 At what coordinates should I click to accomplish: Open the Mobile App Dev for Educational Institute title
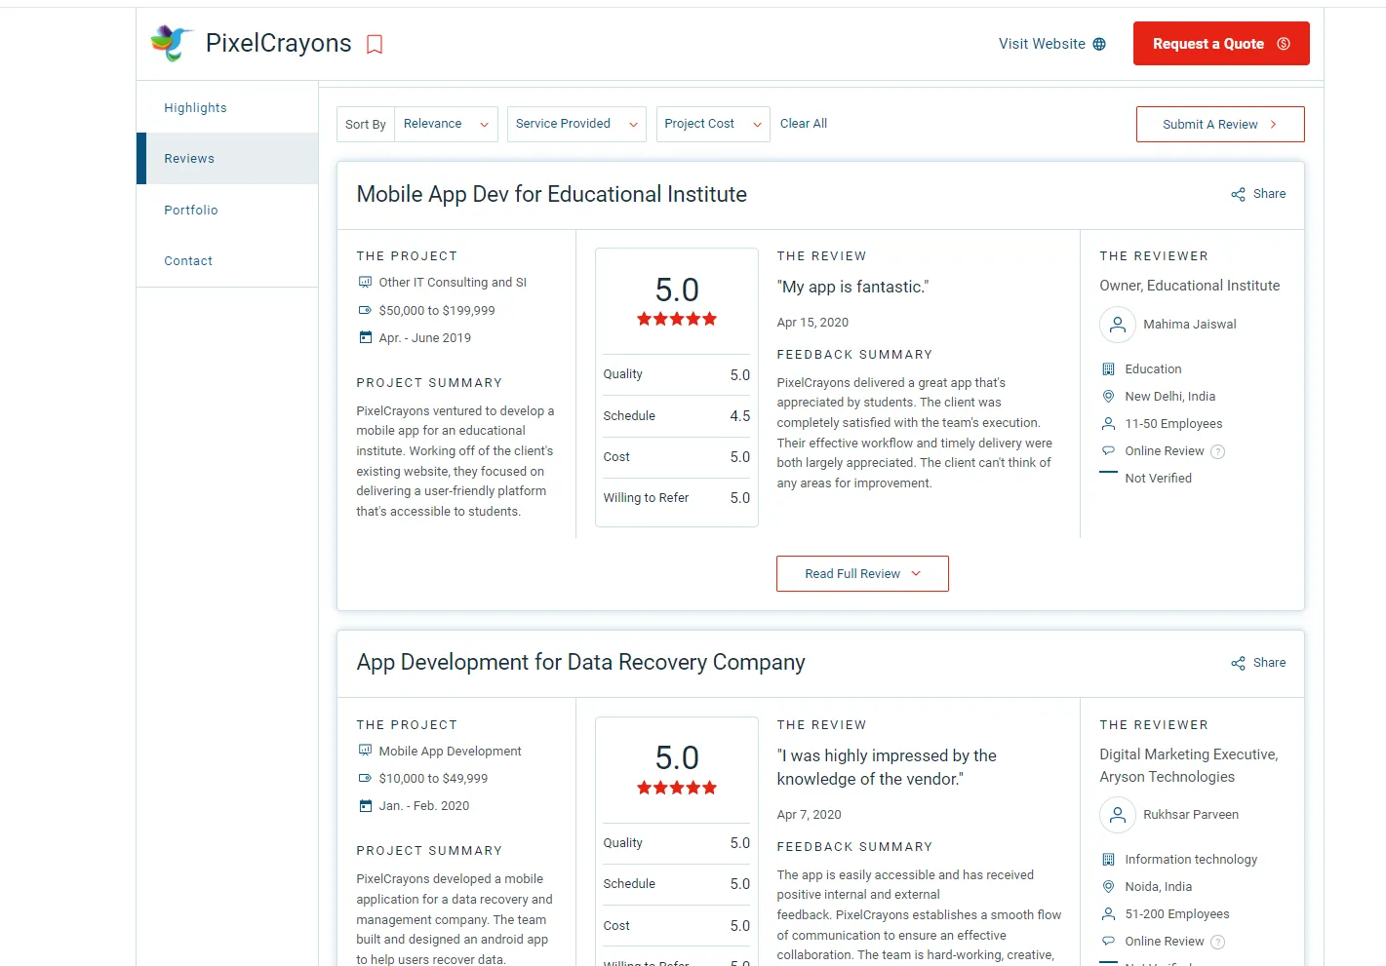[552, 194]
